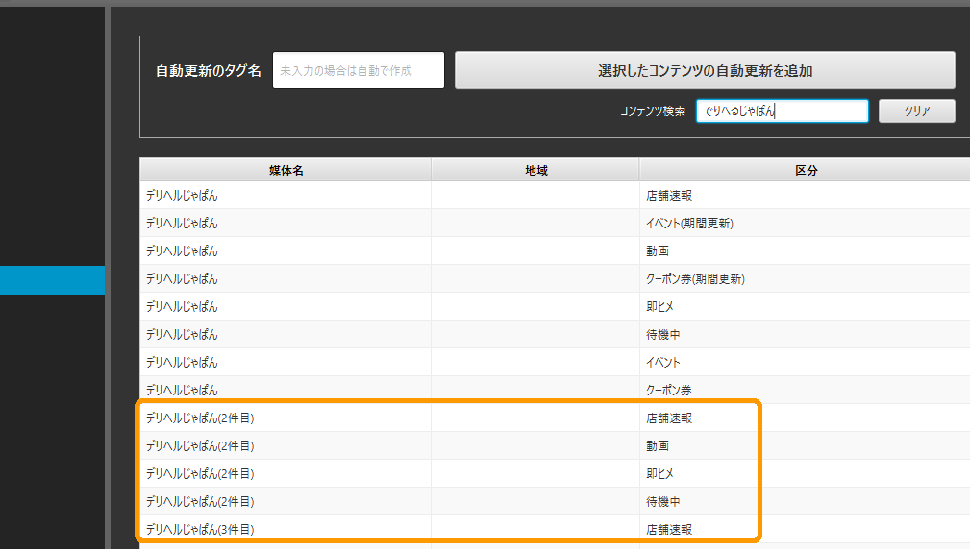This screenshot has width=970, height=549.
Task: Sort by 区分 column header
Action: click(806, 171)
